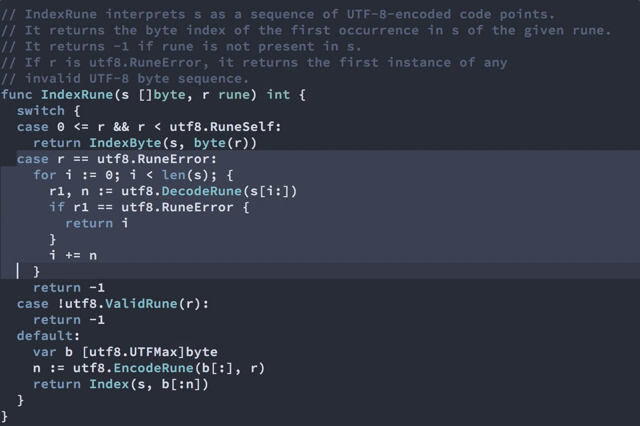The height and width of the screenshot is (426, 640).
Task: Click the "return i" statement
Action: [96, 223]
